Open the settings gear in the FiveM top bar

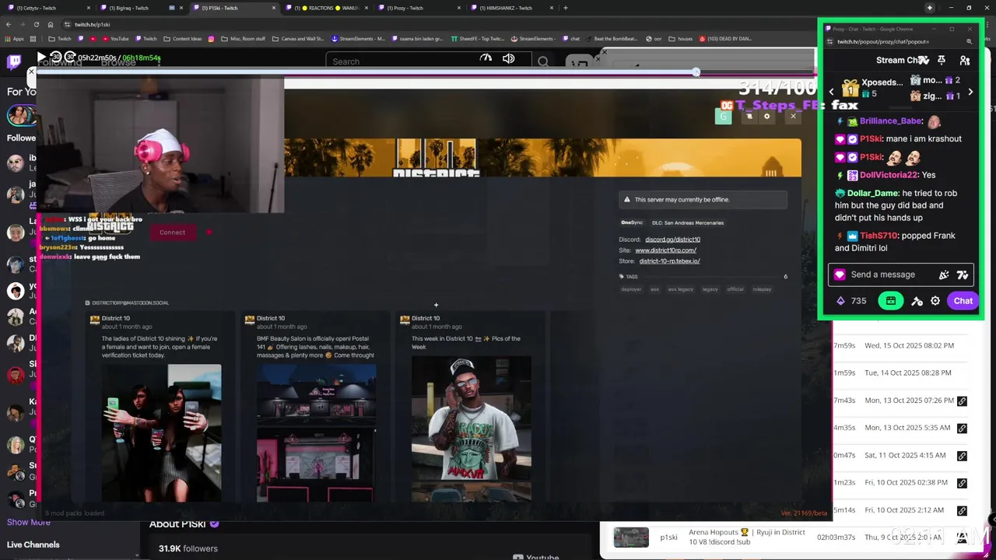[x=766, y=117]
